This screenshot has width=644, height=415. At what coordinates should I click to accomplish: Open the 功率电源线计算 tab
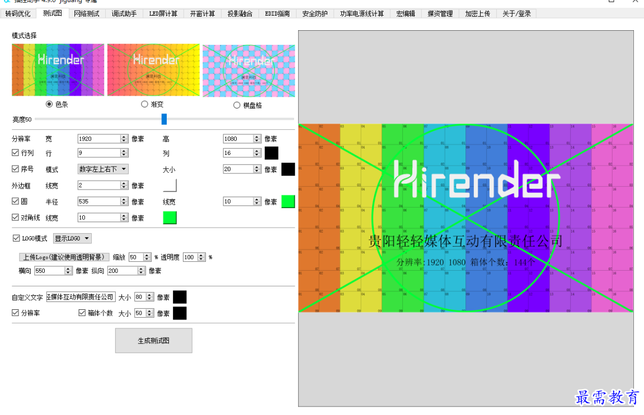point(362,13)
